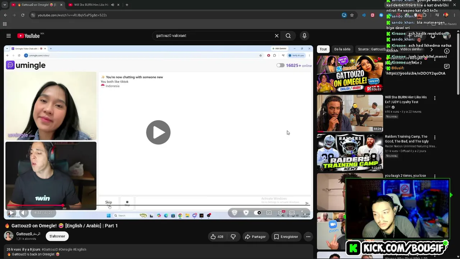Viewport: 460px width, 259px height.
Task: Open the Gattouz0 channel name link
Action: pos(28,234)
